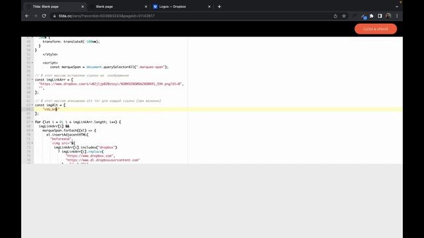Share this page via the share icon
424x238 pixels.
[335, 16]
